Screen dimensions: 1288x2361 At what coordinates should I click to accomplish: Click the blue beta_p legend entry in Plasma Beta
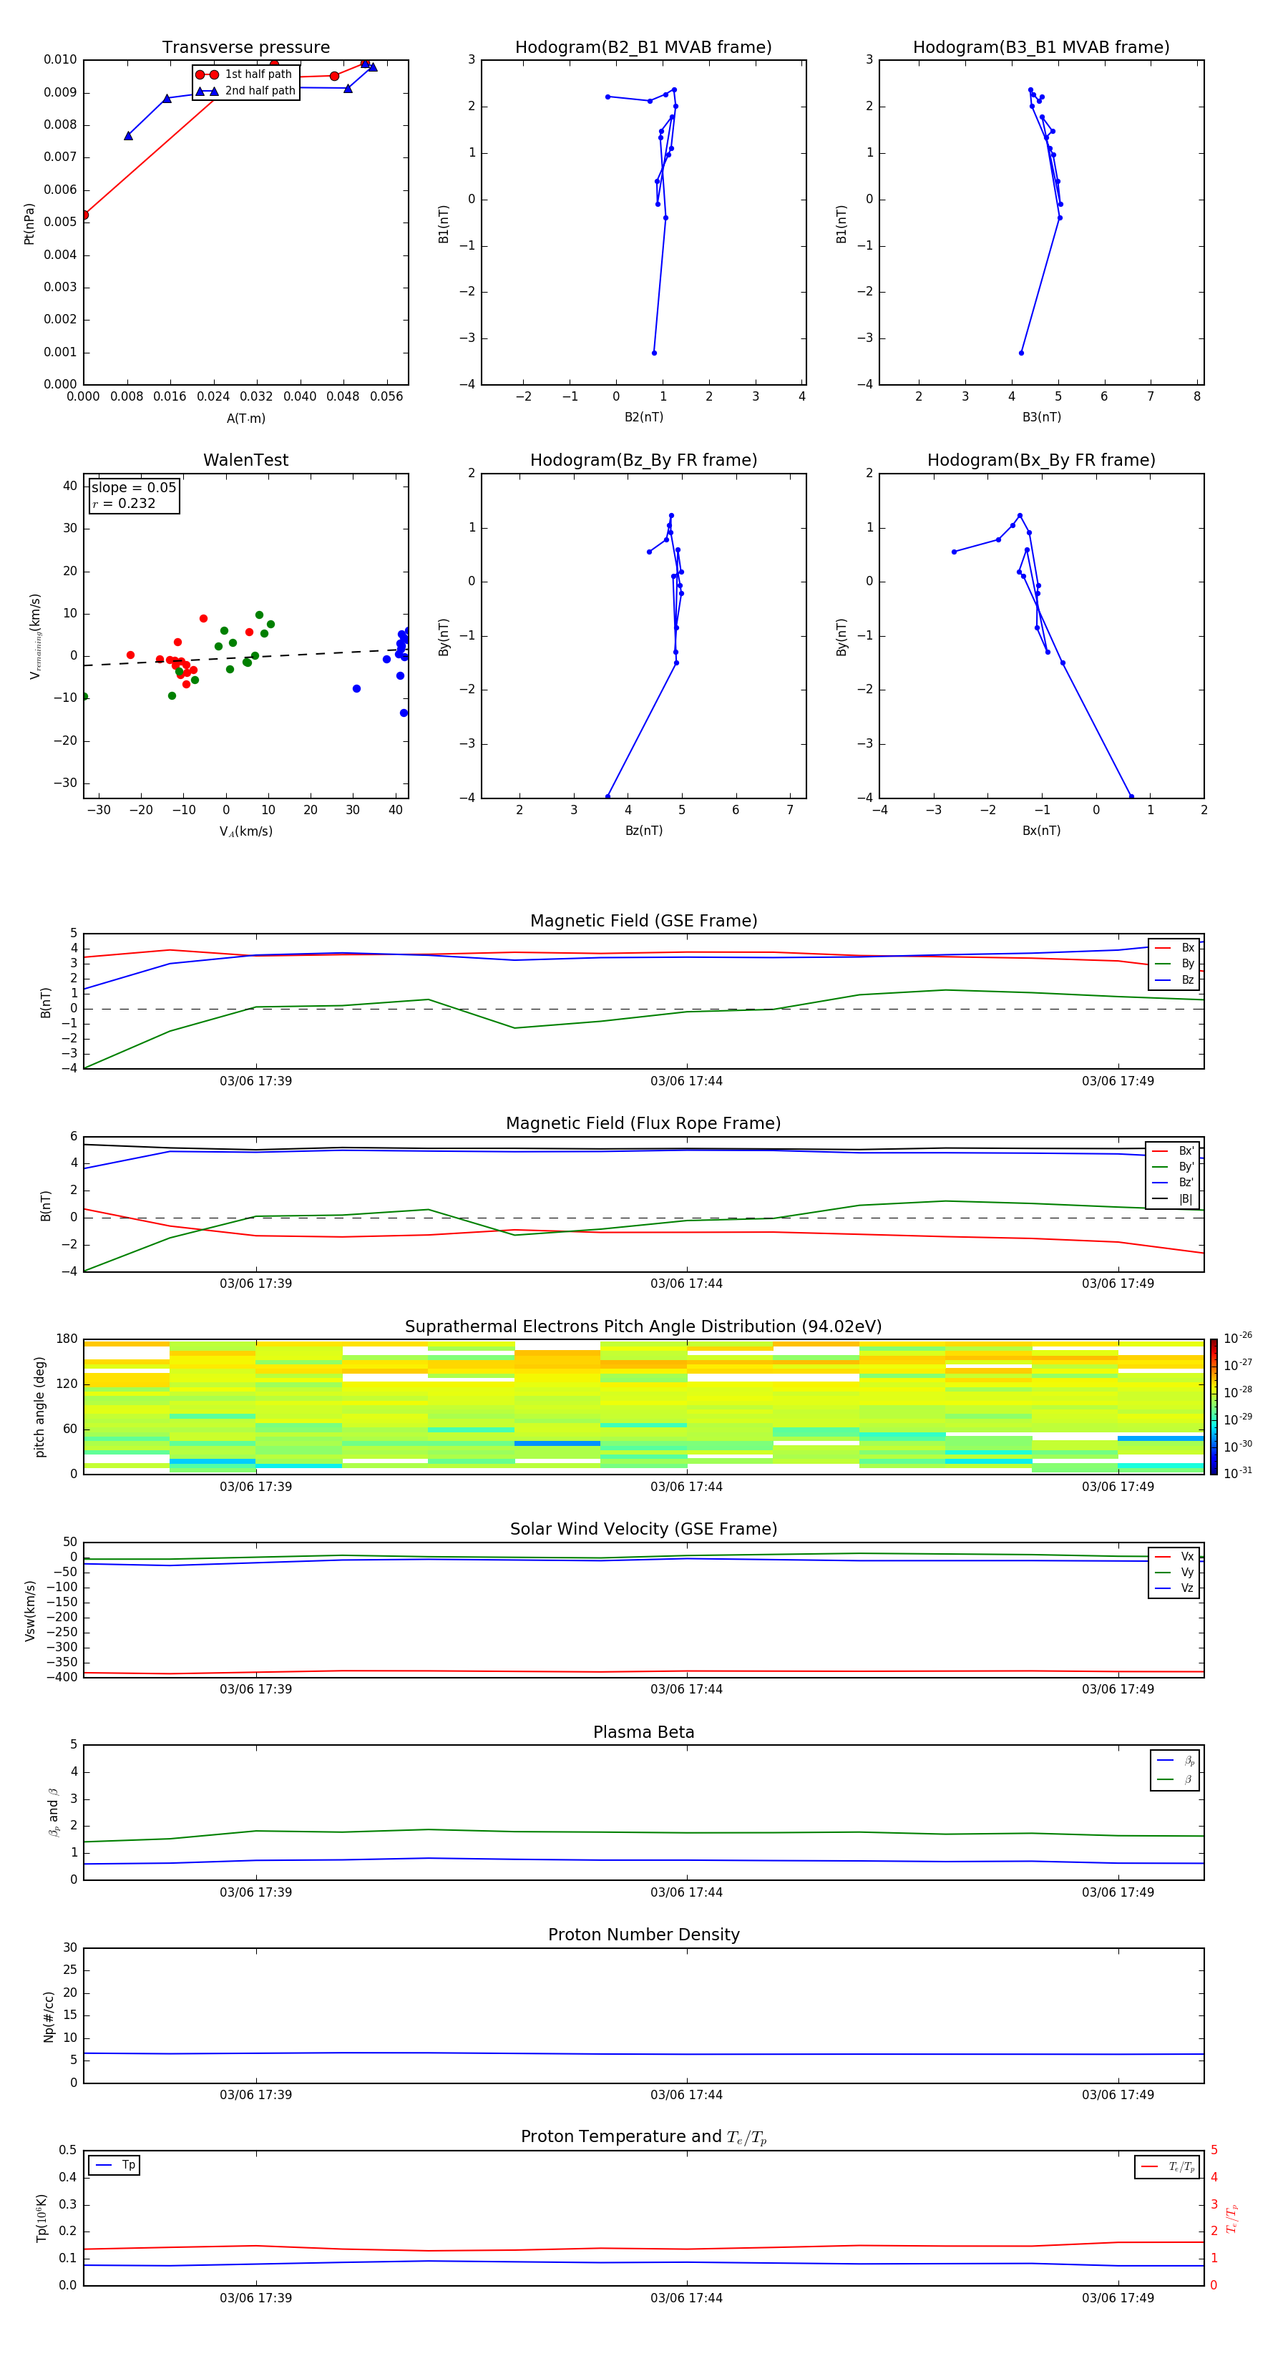(x=1175, y=1761)
